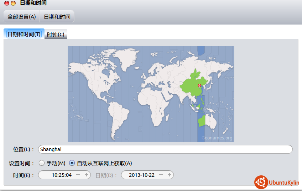The image size is (302, 191).
Task: Focus the Shanghai location input field
Action: click(x=165, y=149)
